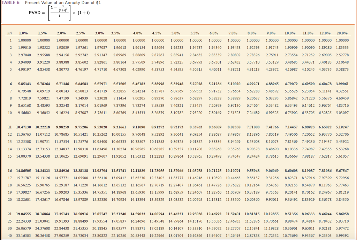
Task: Select the 1.0% column header
Action: (x=23, y=33)
